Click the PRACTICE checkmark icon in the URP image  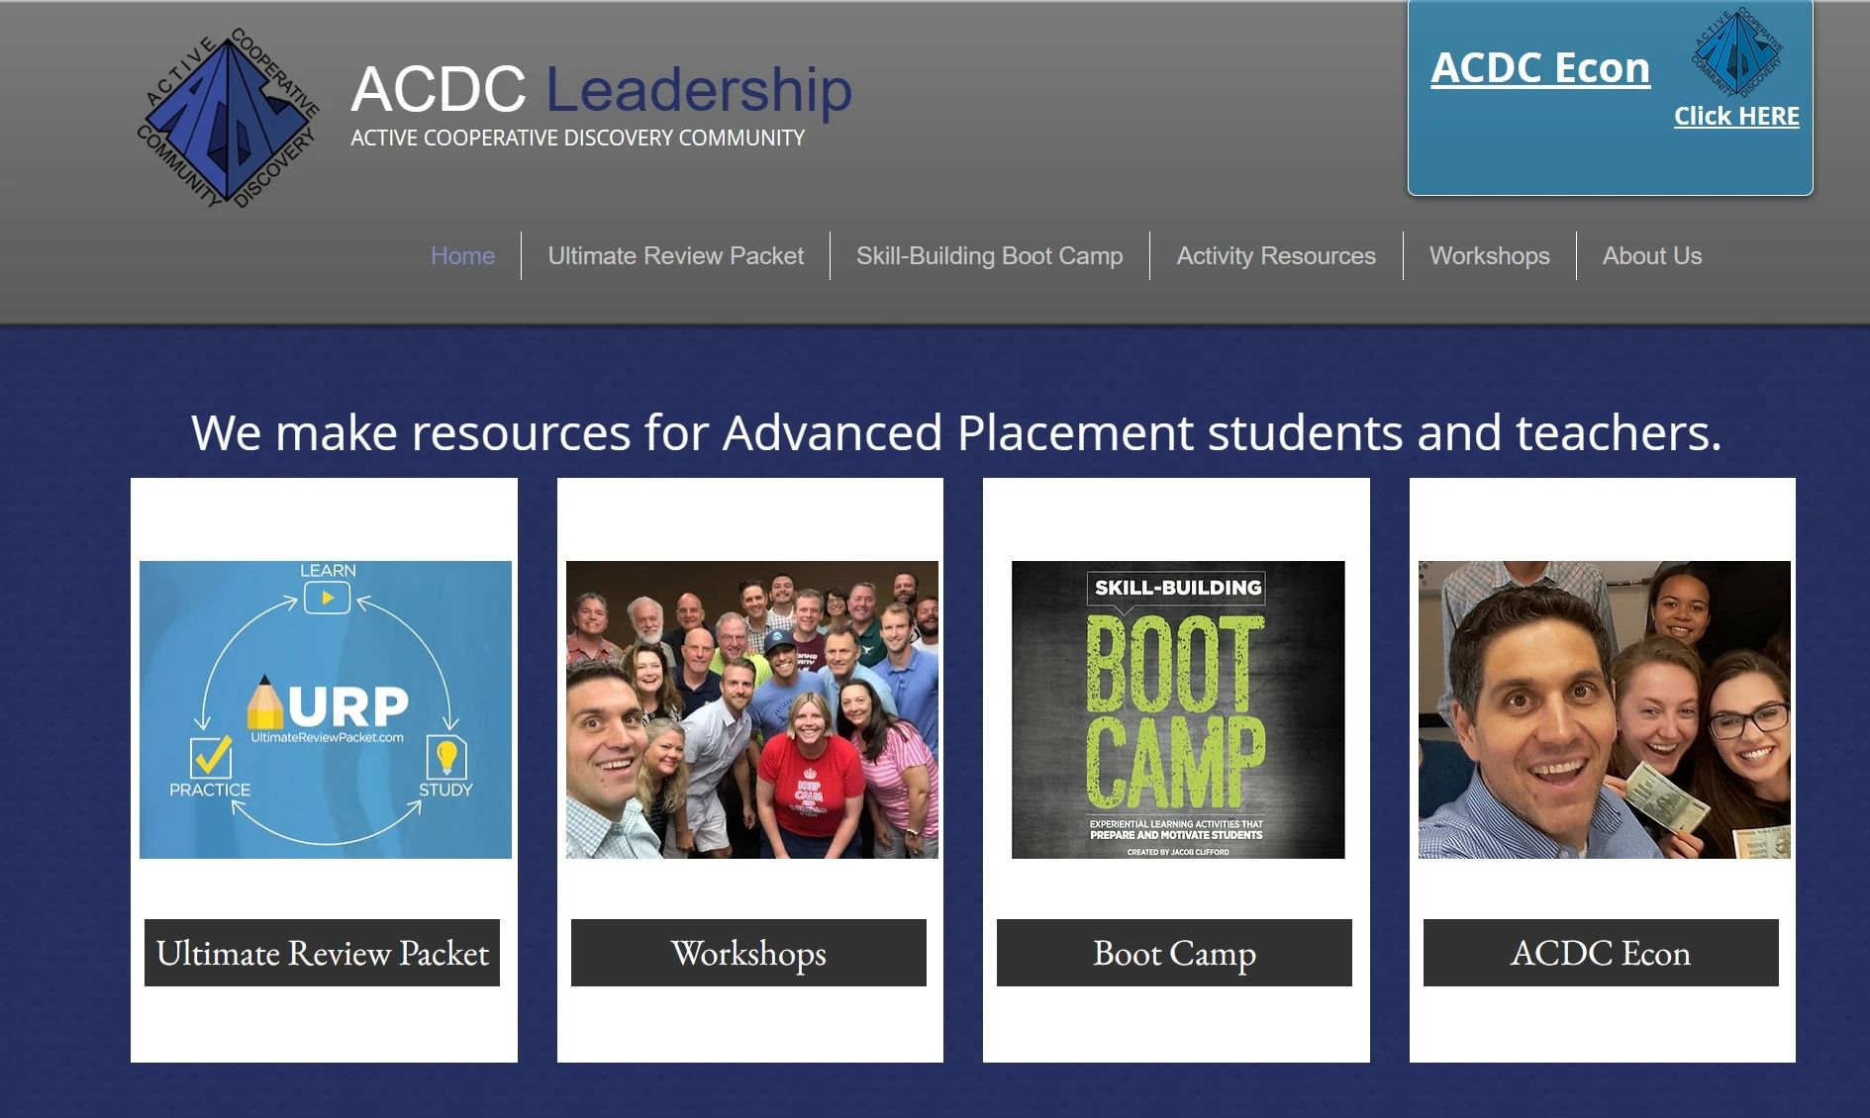211,757
